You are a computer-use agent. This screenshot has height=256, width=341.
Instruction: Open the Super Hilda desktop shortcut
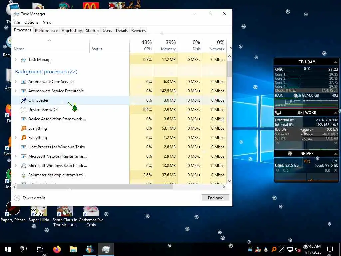point(39,214)
